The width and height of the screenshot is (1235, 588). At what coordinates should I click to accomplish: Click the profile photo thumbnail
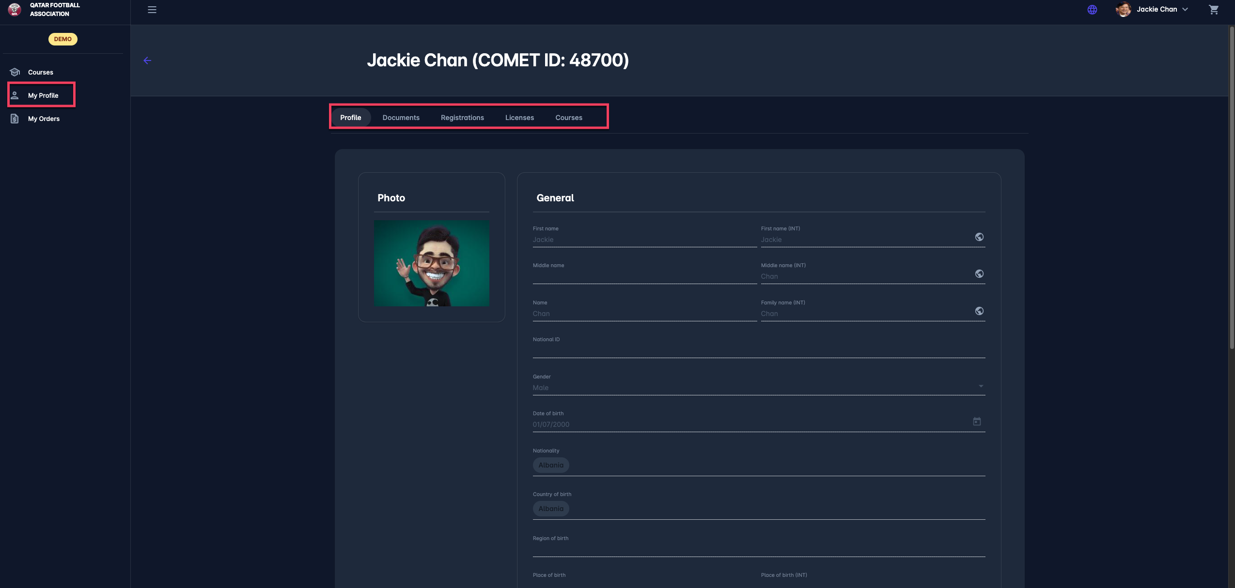pos(431,263)
